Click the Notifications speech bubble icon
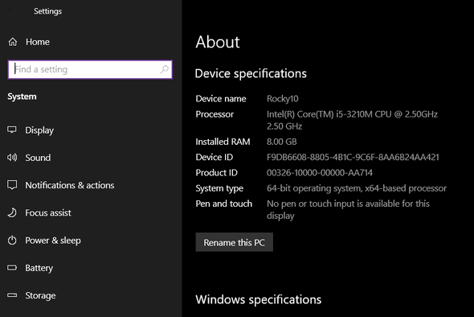This screenshot has height=317, width=474. click(x=12, y=185)
